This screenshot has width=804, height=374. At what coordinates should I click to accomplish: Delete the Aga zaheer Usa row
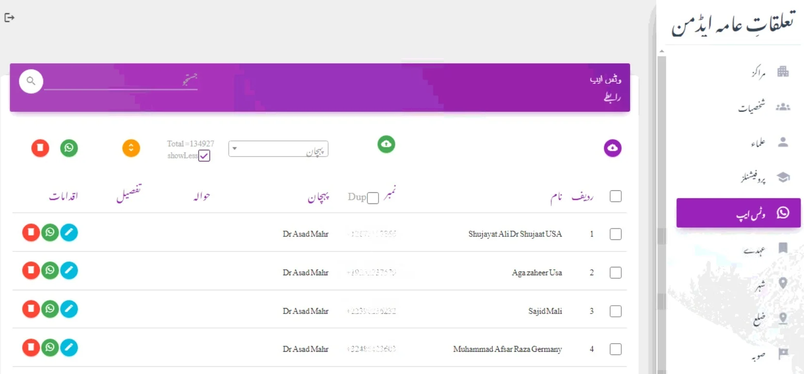(x=31, y=270)
